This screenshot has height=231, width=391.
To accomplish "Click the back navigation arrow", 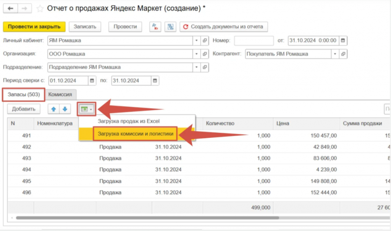I will pyautogui.click(x=11, y=8).
